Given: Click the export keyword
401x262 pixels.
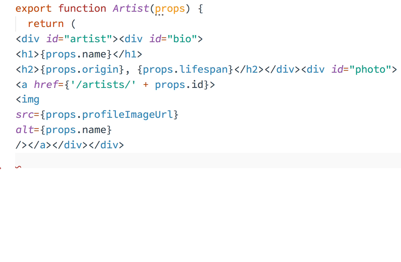Looking at the screenshot, I should coord(33,8).
